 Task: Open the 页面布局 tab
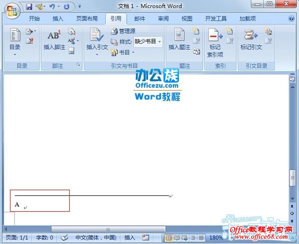87,18
